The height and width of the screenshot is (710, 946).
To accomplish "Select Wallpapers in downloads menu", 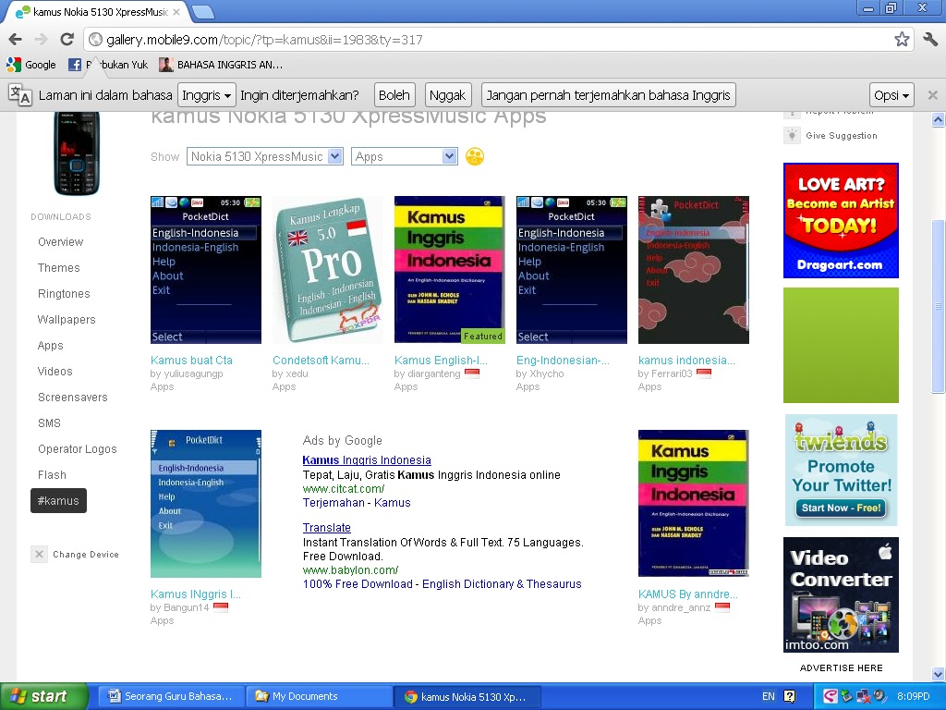I will (67, 320).
